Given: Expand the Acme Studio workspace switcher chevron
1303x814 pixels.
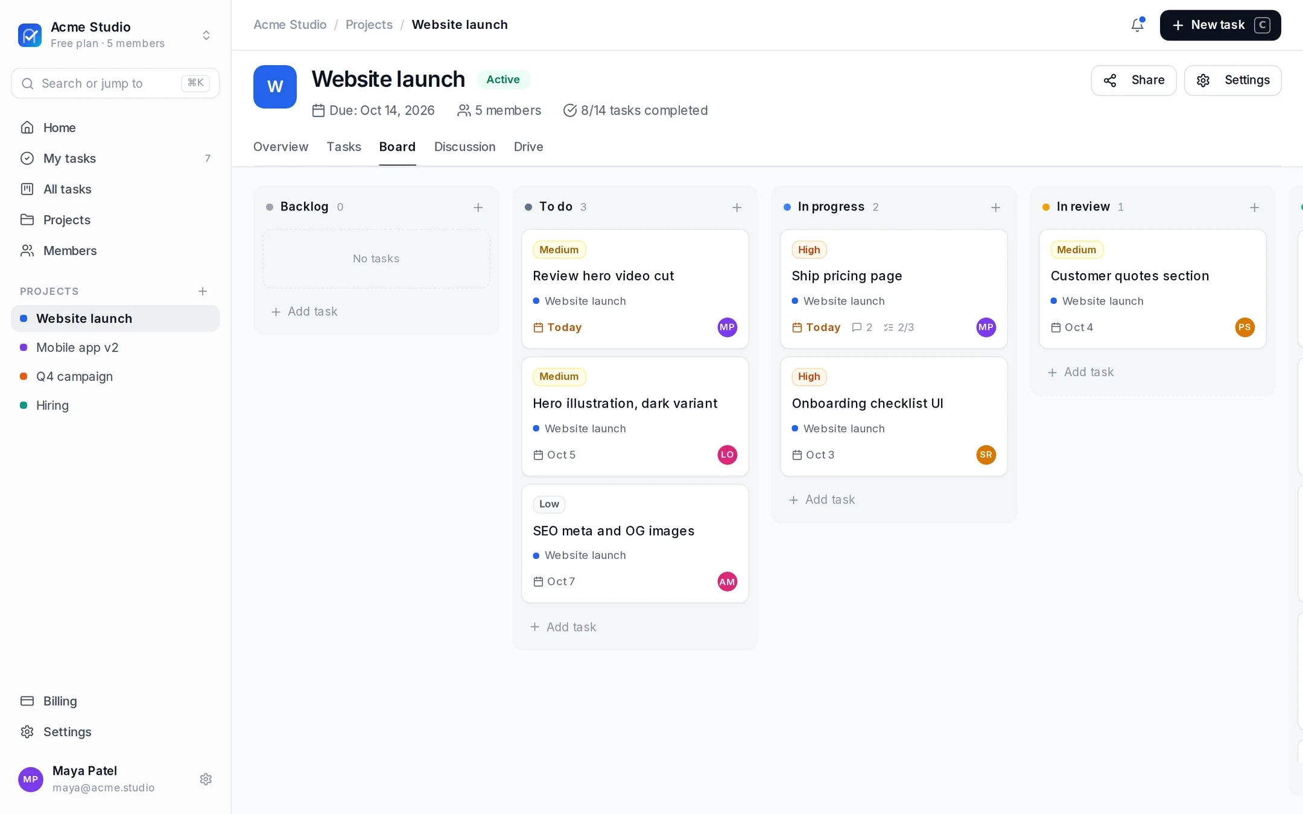Looking at the screenshot, I should tap(206, 35).
